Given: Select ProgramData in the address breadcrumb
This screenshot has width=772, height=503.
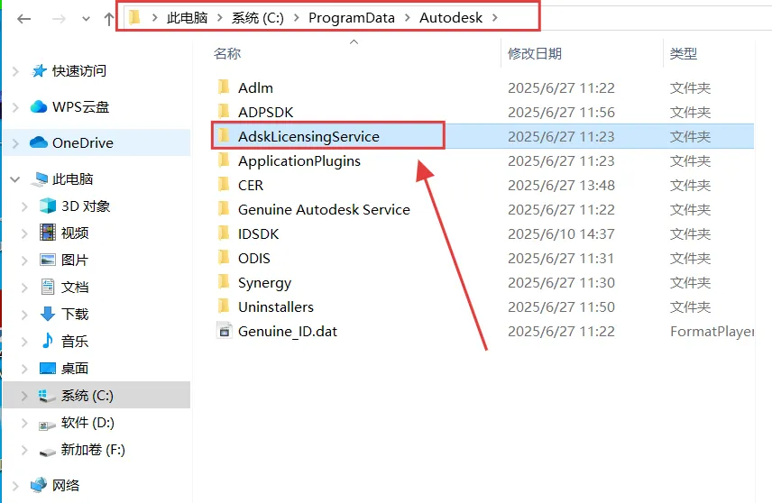Looking at the screenshot, I should tap(352, 18).
